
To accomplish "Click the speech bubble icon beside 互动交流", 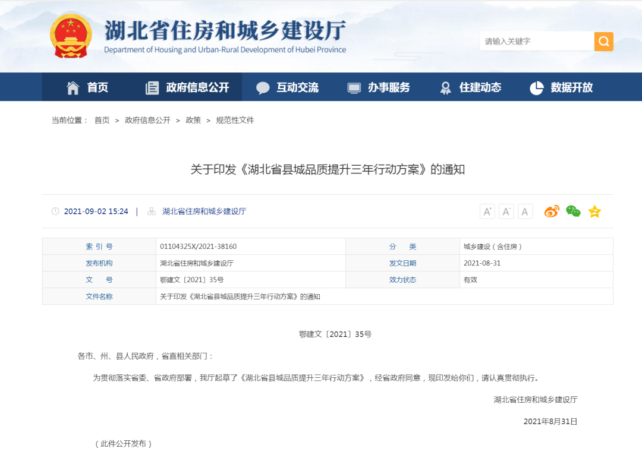I will [263, 87].
